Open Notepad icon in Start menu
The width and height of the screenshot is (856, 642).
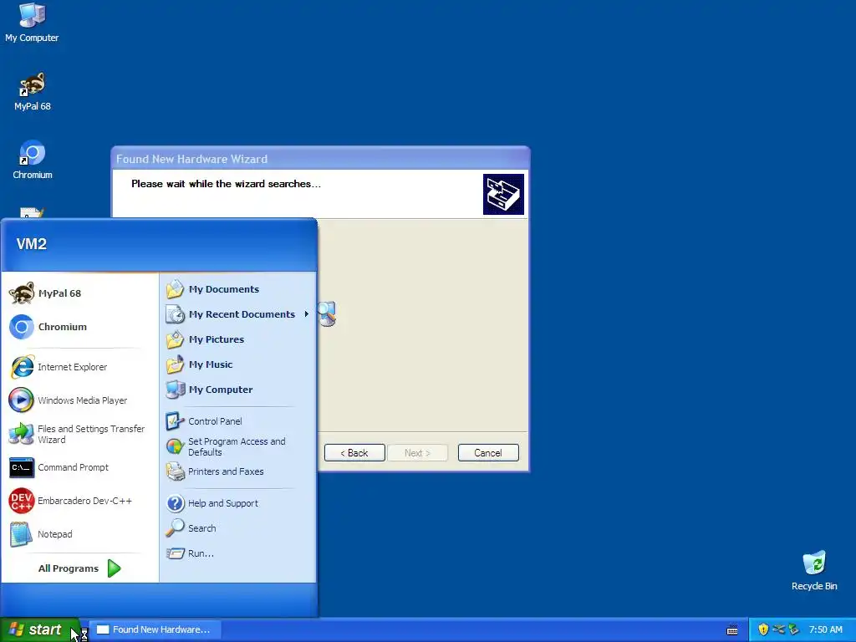(22, 534)
